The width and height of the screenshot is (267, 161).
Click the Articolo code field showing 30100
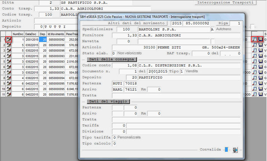click(x=134, y=47)
